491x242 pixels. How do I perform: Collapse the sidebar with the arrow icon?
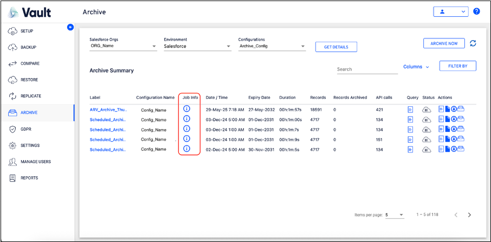(70, 27)
